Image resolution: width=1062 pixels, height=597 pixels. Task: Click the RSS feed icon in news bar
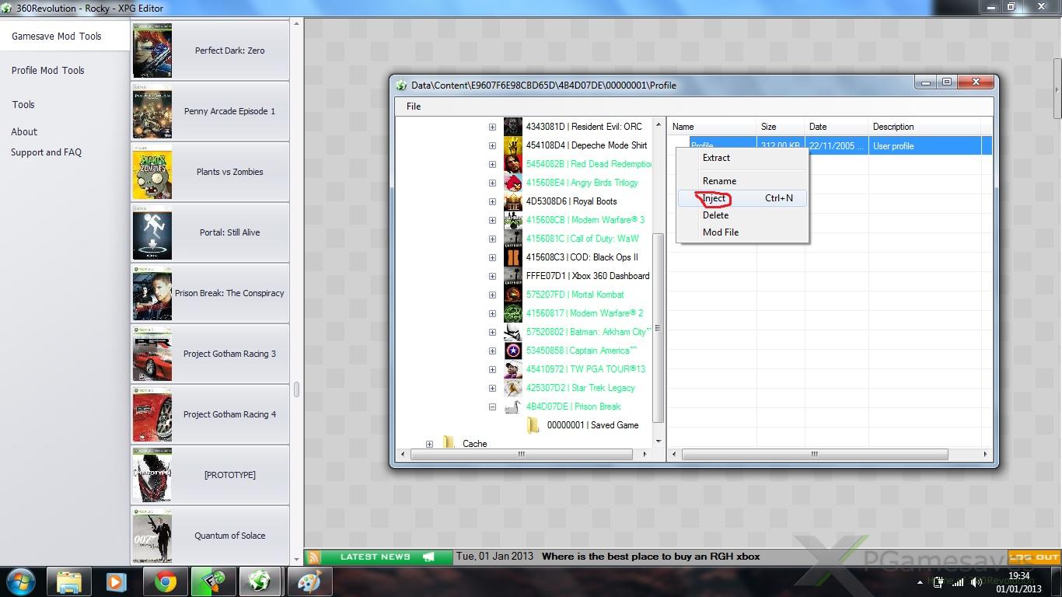313,557
